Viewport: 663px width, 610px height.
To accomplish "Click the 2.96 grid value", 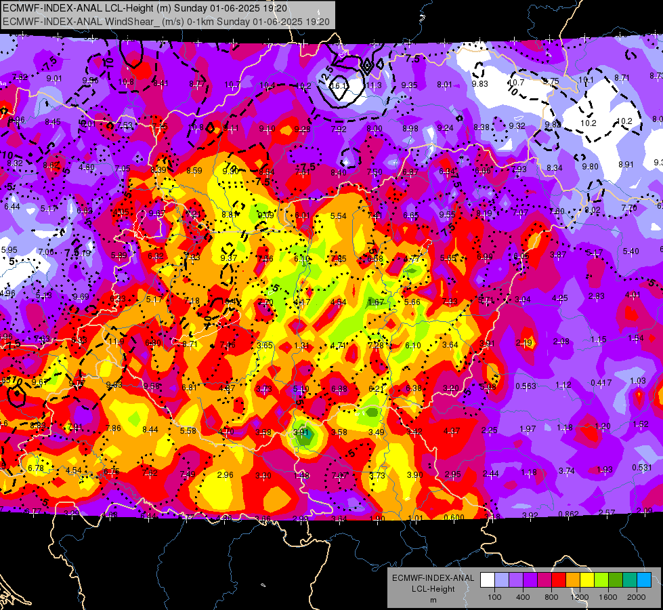I will click(x=226, y=475).
